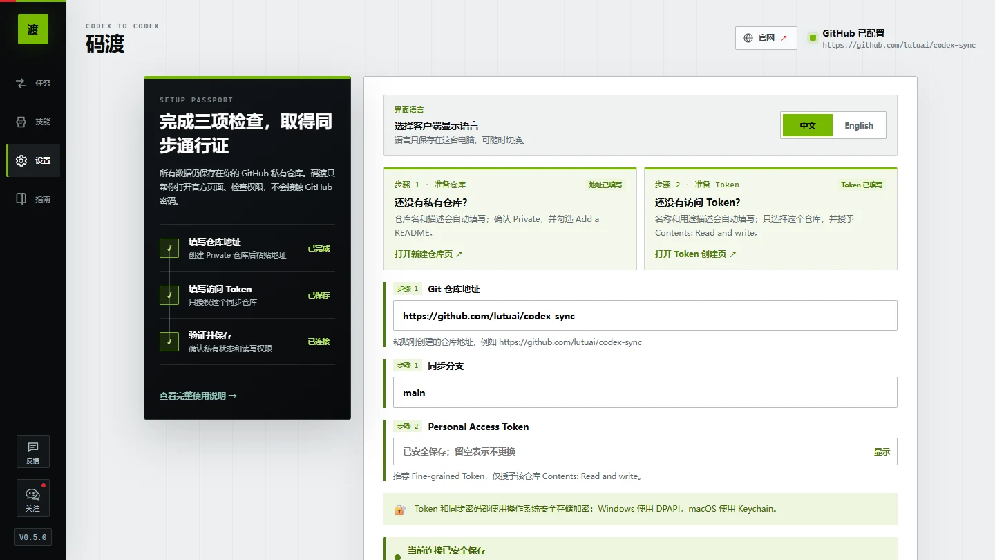The width and height of the screenshot is (995, 560).
Task: Click the 同步分支 main input field
Action: click(645, 393)
